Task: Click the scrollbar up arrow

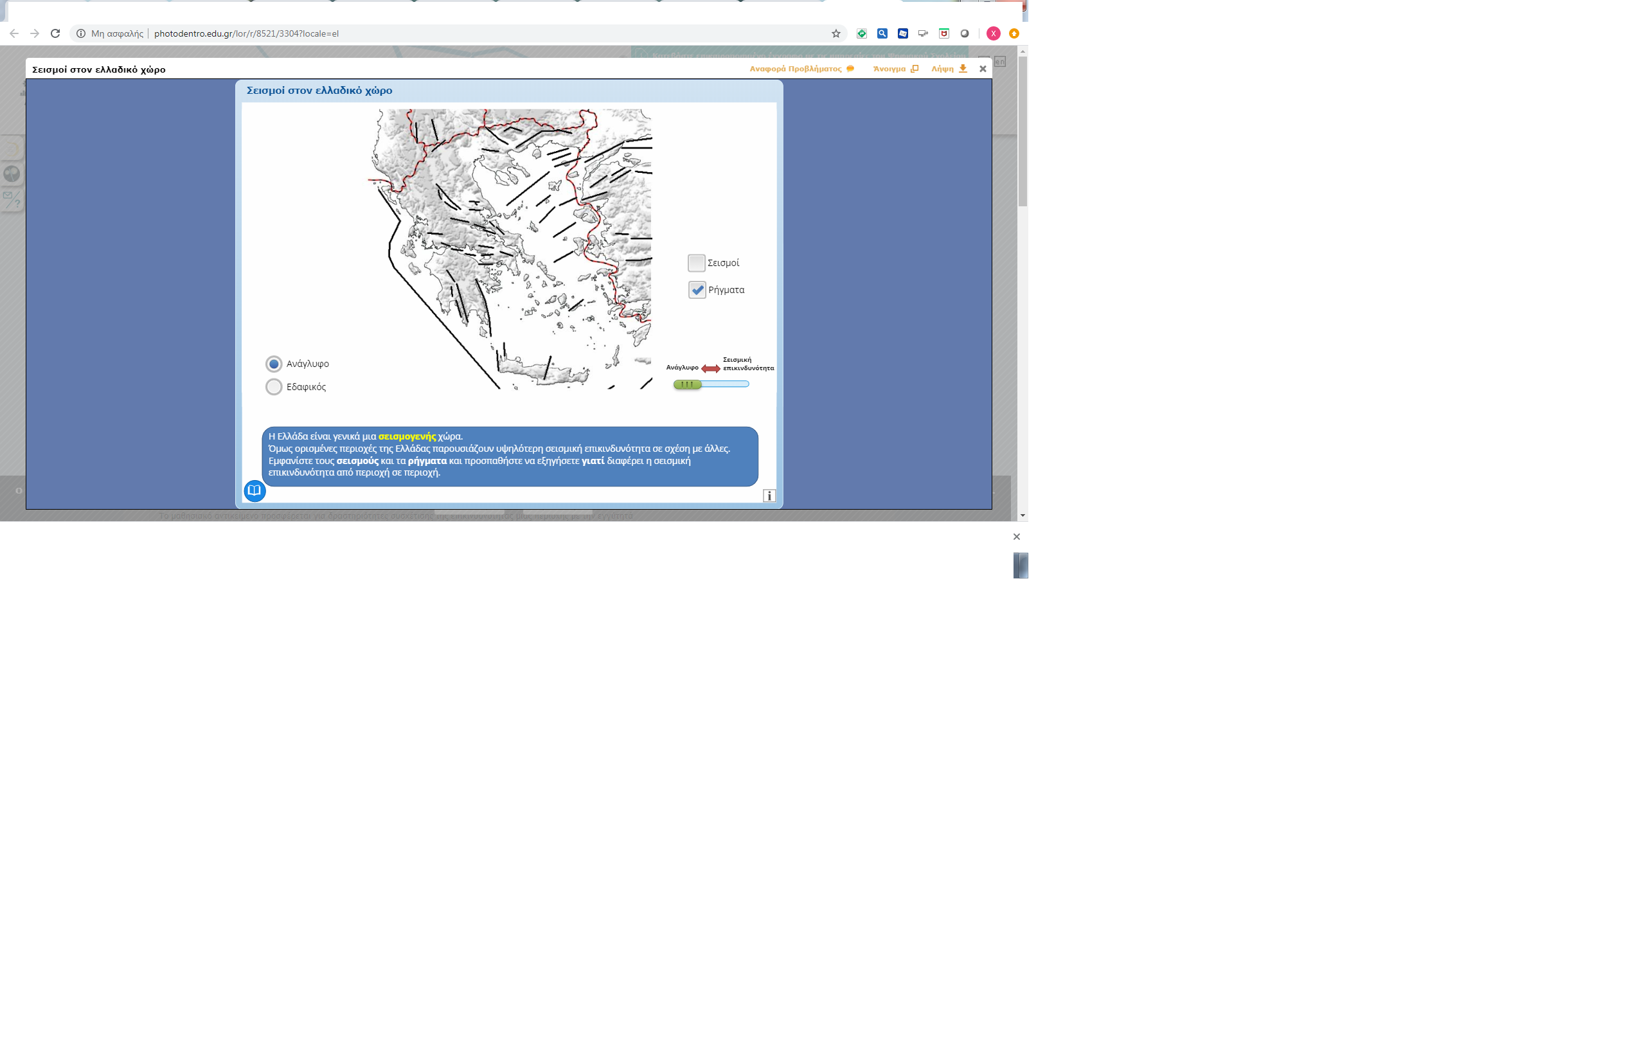Action: click(1023, 51)
